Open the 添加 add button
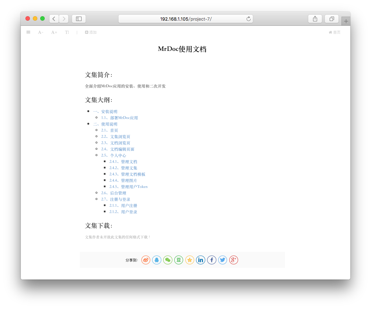 pyautogui.click(x=91, y=32)
